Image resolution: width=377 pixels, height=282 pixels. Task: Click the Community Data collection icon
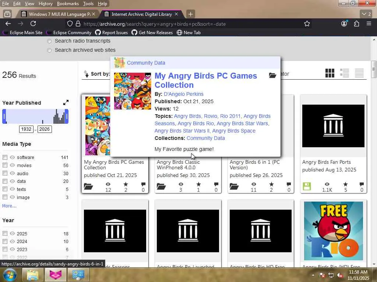pyautogui.click(x=119, y=63)
